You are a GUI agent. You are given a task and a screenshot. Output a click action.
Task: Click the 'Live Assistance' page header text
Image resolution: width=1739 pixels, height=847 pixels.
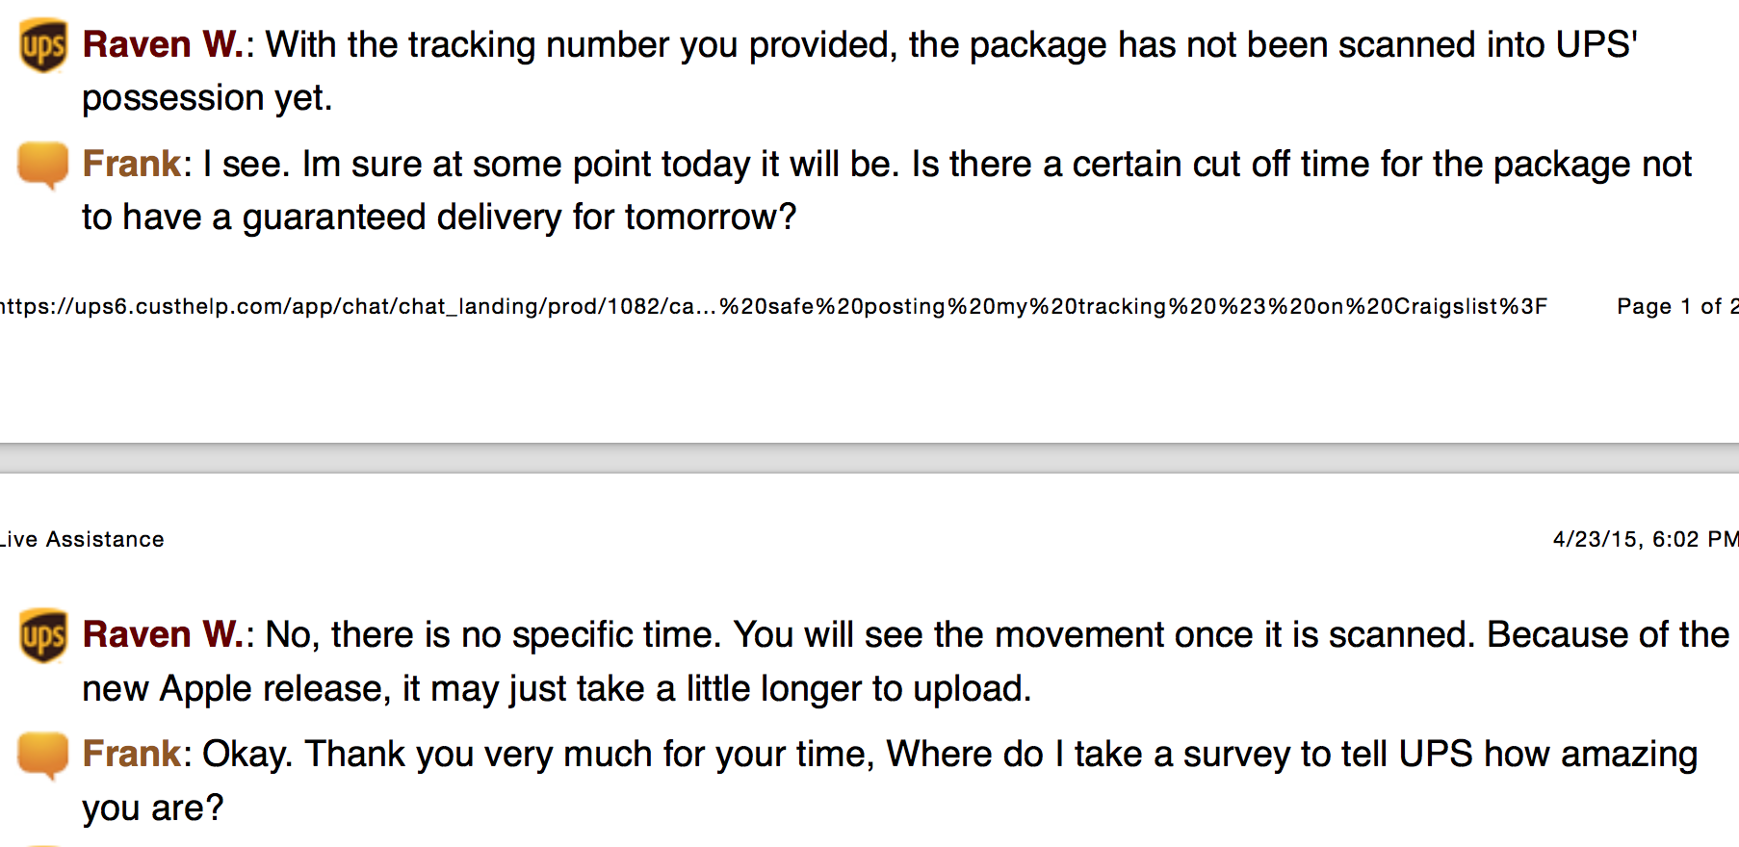(x=82, y=539)
